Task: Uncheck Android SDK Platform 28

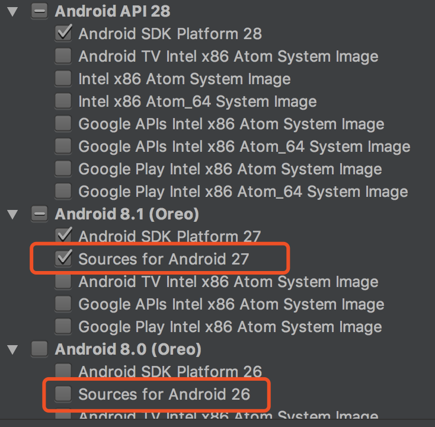Action: [63, 33]
